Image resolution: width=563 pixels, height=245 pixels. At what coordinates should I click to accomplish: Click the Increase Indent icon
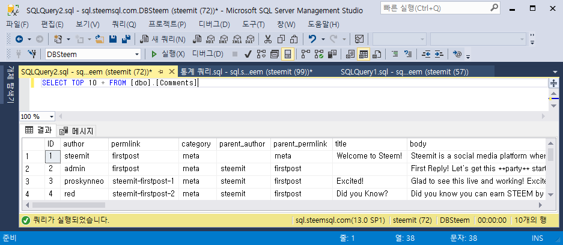tap(439, 54)
